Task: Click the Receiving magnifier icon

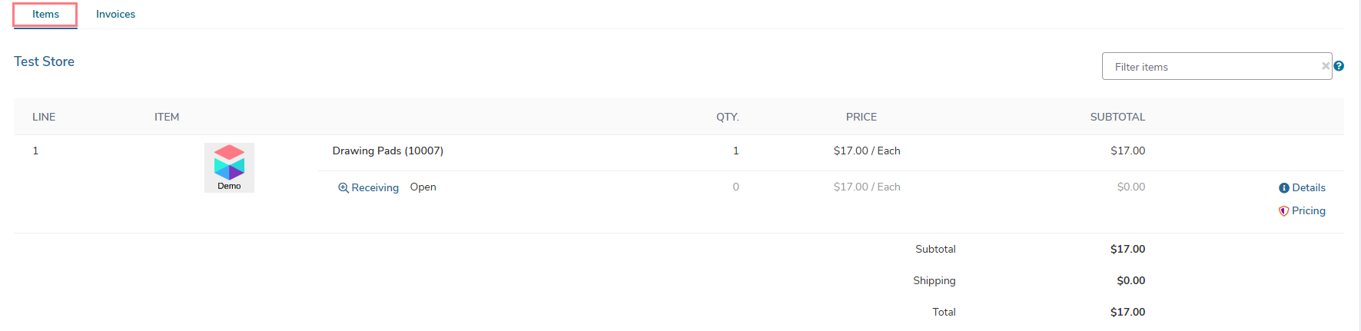Action: point(344,187)
